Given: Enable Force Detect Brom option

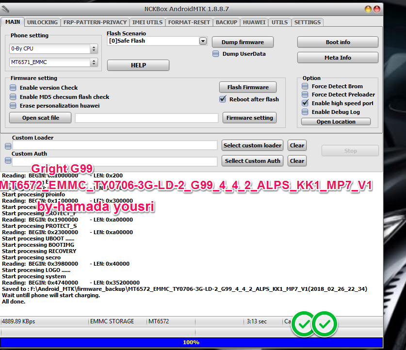Looking at the screenshot, I should point(305,86).
